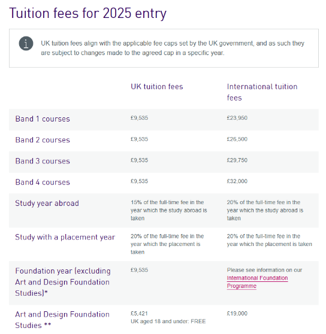Click the 'Tuition fees for 2025 entry' heading
The width and height of the screenshot is (326, 334).
pyautogui.click(x=87, y=13)
